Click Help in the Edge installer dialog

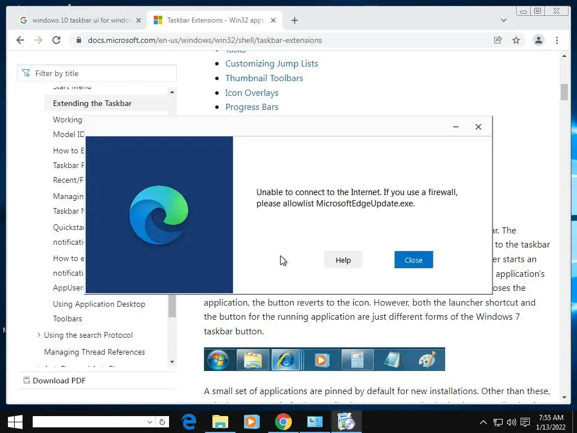click(x=343, y=260)
